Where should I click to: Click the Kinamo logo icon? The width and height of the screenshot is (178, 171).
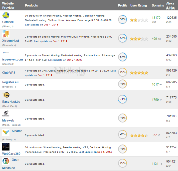pyautogui.click(x=6, y=132)
